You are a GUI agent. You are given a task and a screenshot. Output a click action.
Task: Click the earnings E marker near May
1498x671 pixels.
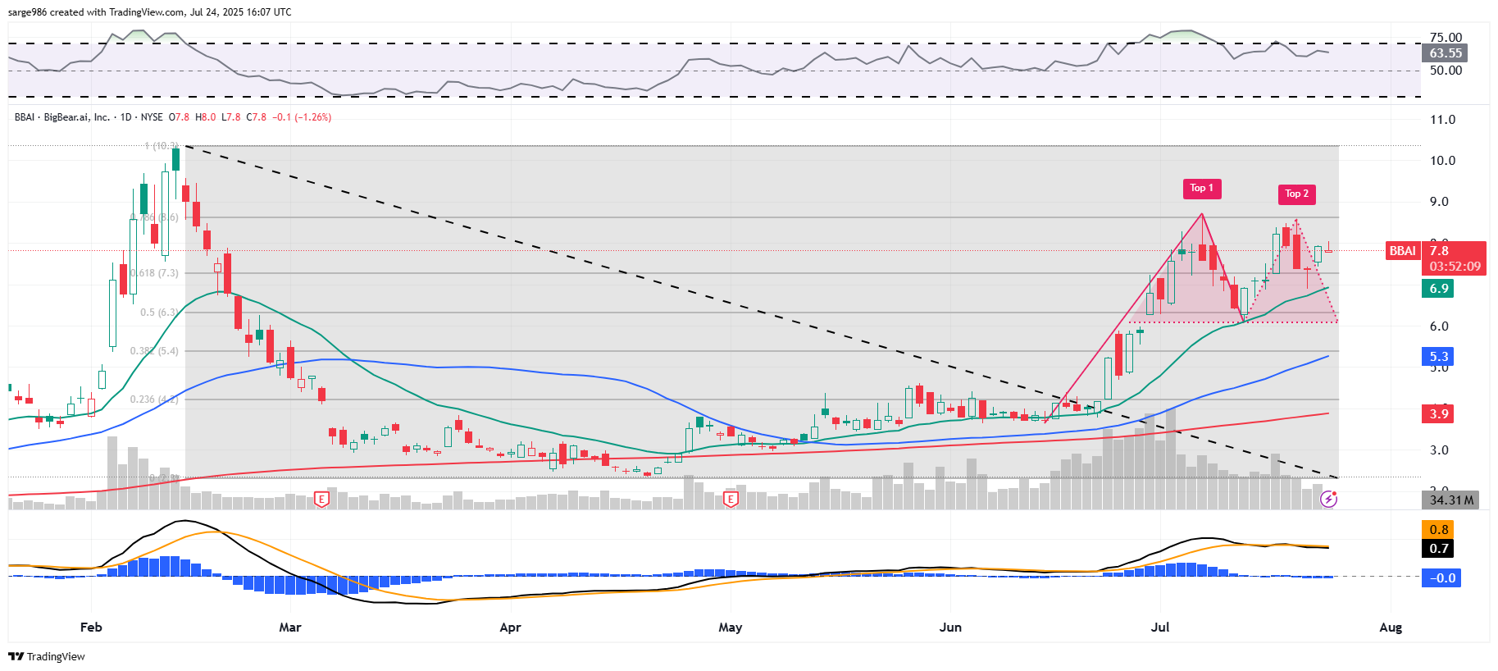point(730,499)
